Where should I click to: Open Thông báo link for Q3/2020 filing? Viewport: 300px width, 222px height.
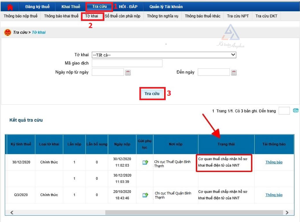coord(274,195)
